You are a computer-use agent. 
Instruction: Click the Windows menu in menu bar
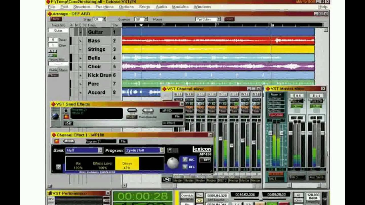(x=202, y=7)
